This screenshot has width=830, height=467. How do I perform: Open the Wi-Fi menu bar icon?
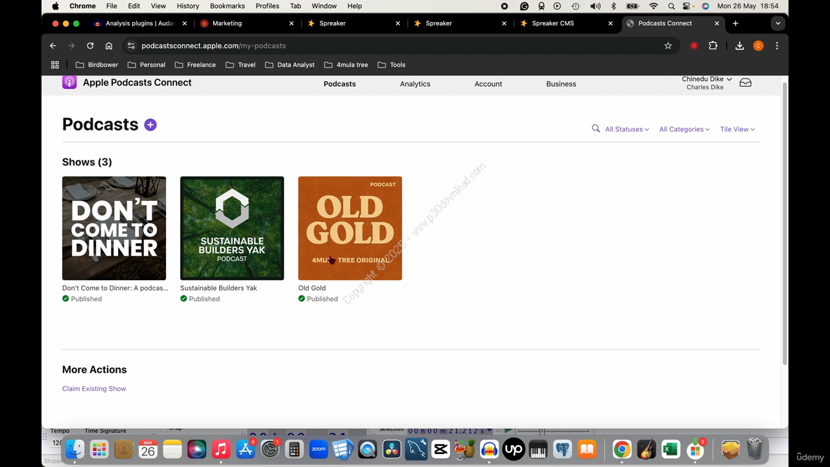[654, 6]
